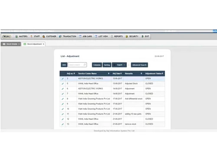Viewport: 217px width, 162px height.
Task: Select the 'adding 10 new parts' remark cell
Action: (x=133, y=114)
